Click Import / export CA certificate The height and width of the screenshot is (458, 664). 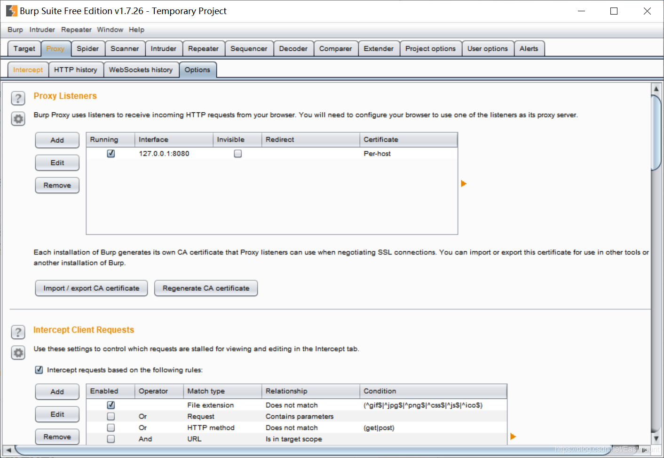point(92,288)
